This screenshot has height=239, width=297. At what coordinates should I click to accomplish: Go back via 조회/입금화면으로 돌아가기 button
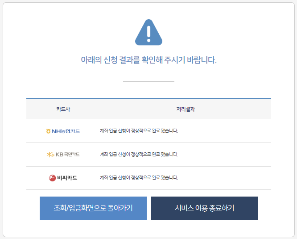[x=93, y=208]
